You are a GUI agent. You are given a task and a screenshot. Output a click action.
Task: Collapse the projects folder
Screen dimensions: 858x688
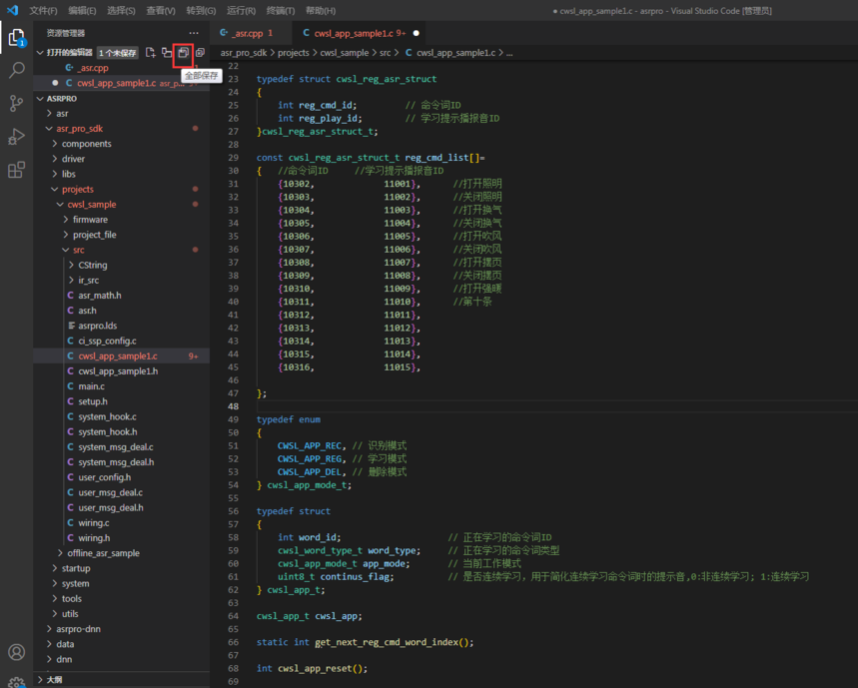55,190
